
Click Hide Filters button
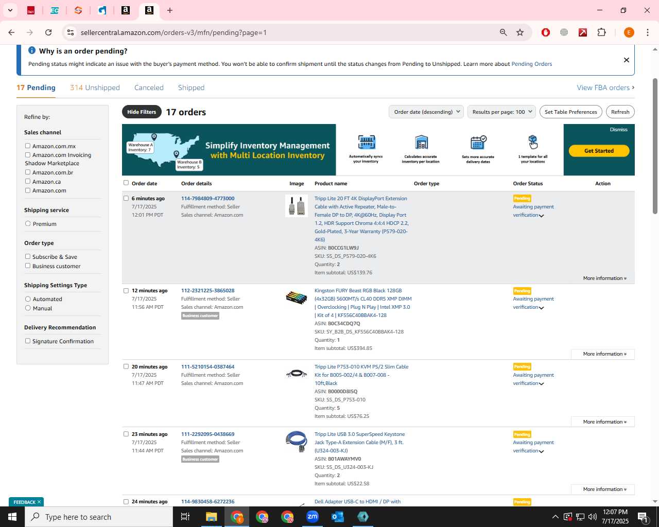142,112
